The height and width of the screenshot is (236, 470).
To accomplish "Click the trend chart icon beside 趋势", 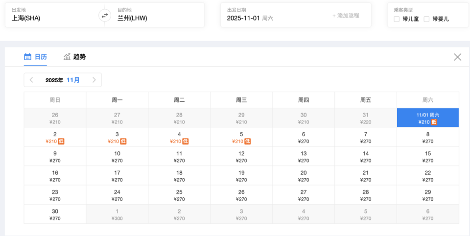I will click(x=67, y=57).
